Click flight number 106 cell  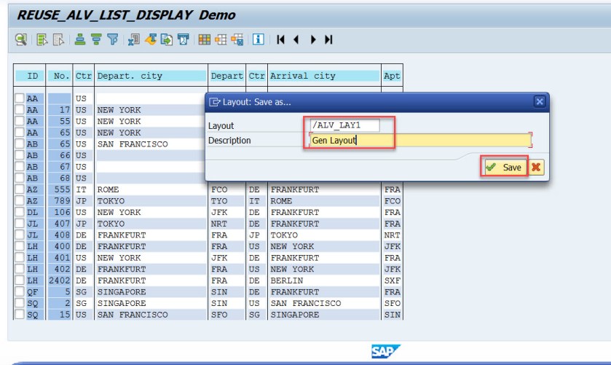pos(59,212)
